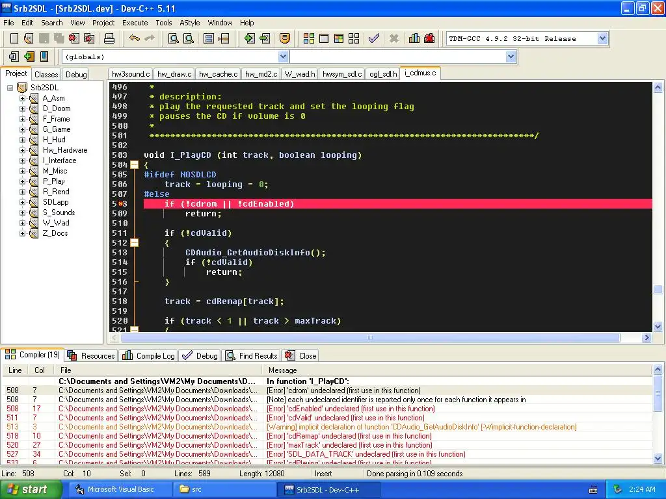Collapse code fold at line 512
Screen dimensions: 666x499
click(134, 243)
